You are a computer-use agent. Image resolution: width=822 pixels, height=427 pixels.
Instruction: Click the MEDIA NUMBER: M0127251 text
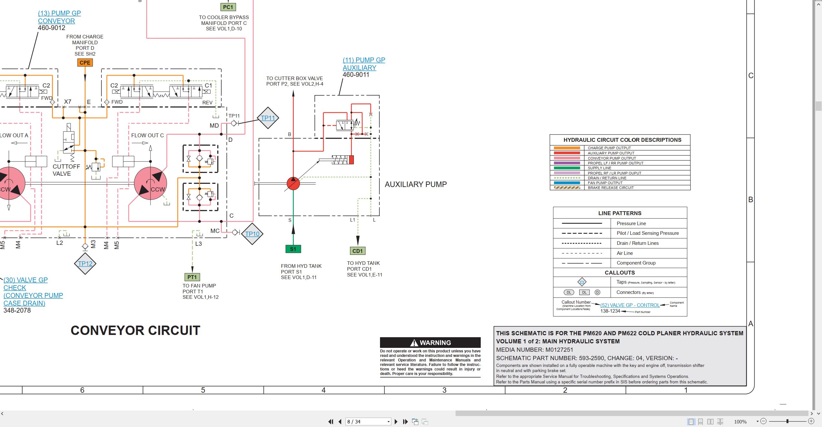(535, 350)
